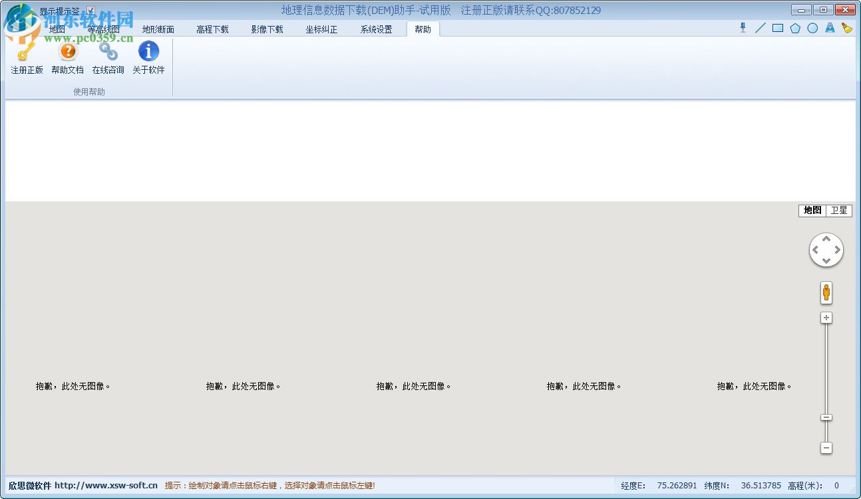Viewport: 861px width, 499px height.
Task: Pan map down with the navigation arrow
Action: (826, 262)
